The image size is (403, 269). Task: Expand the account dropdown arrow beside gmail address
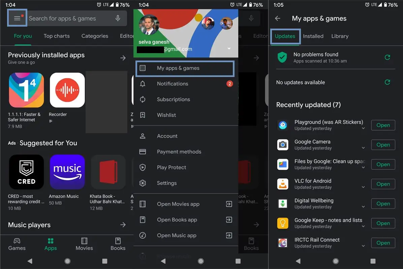[229, 48]
